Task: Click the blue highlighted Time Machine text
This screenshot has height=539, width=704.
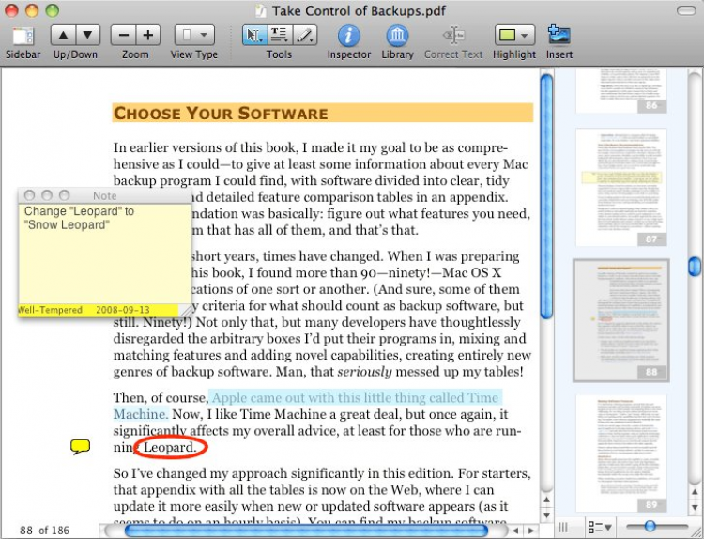Action: click(x=355, y=398)
